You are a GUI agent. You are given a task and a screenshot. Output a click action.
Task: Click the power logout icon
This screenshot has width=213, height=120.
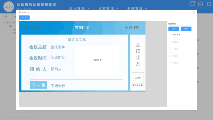[x=209, y=4]
